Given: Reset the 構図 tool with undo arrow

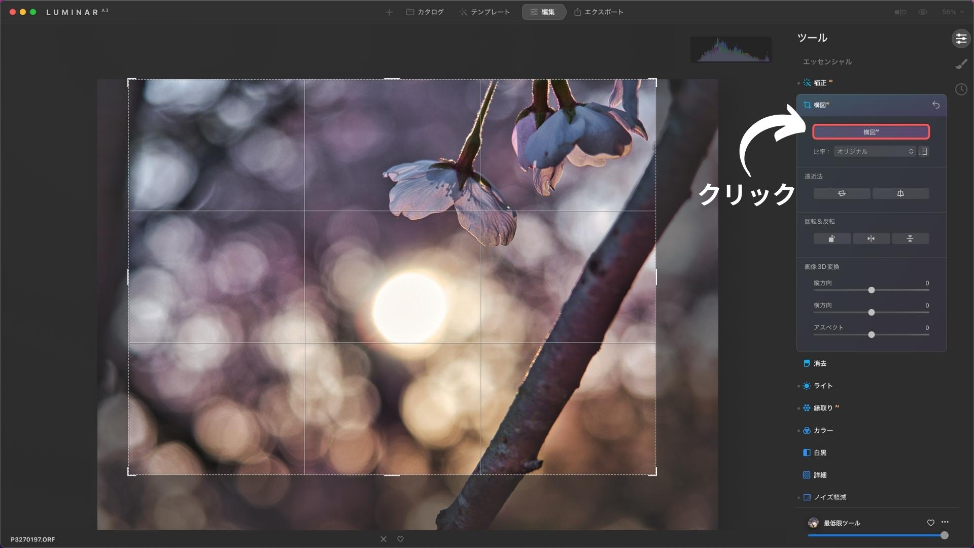Looking at the screenshot, I should click(x=936, y=105).
